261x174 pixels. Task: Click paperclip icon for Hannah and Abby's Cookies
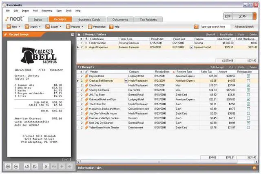pyautogui.click(x=86, y=118)
